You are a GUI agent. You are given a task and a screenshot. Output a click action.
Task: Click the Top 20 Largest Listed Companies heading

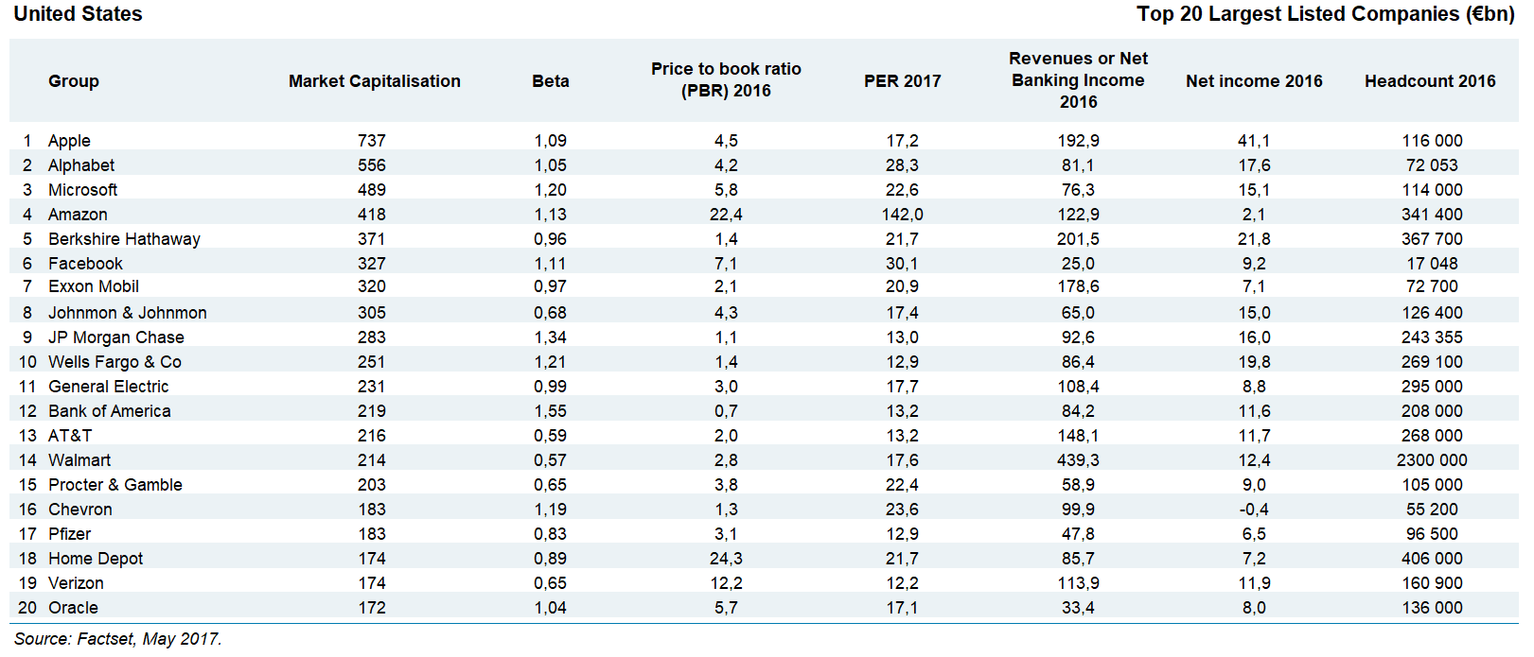coord(1325,14)
